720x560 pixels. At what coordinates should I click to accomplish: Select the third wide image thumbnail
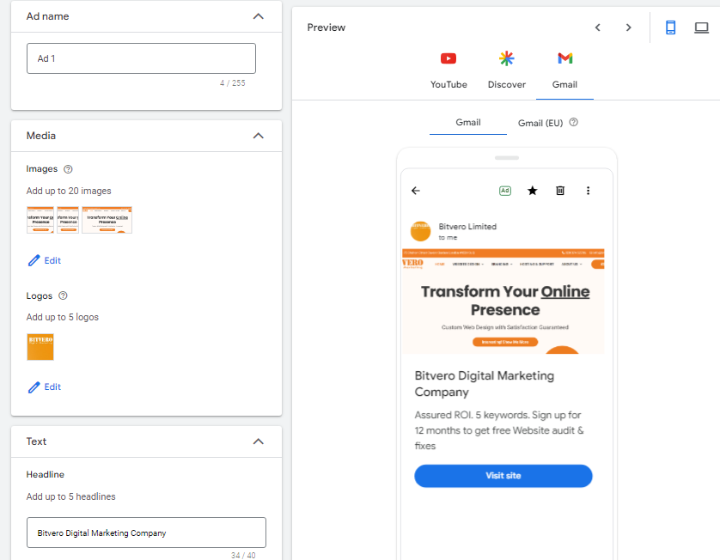[107, 220]
